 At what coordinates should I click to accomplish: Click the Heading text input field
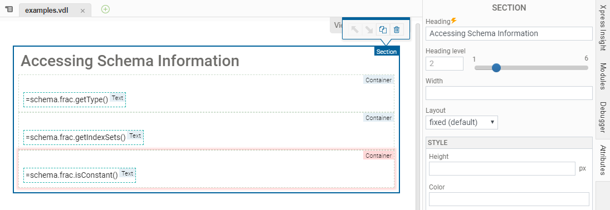point(509,33)
